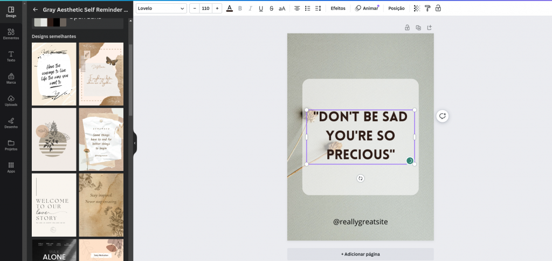
Task: Toggle bold formatting
Action: click(x=240, y=8)
